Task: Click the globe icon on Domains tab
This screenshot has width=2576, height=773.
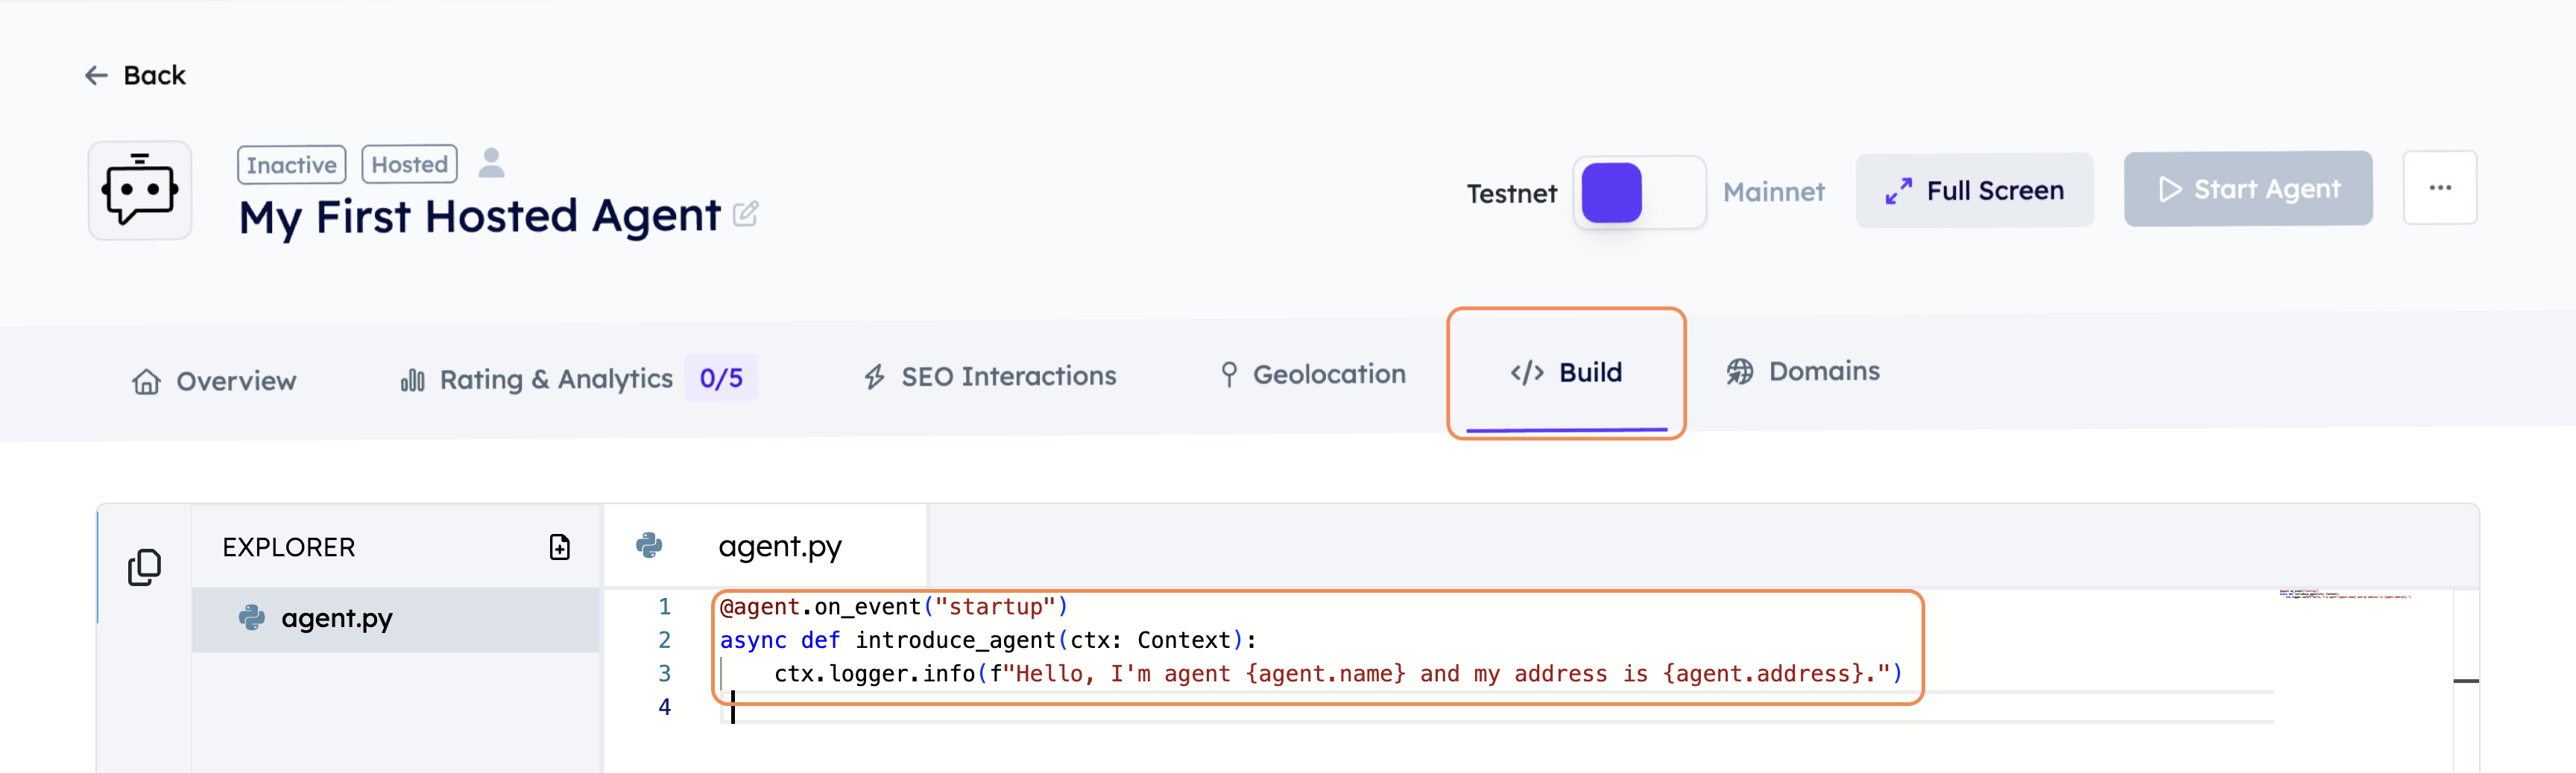Action: pyautogui.click(x=1740, y=372)
